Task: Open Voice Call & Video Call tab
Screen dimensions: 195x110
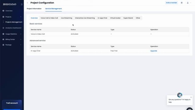Action: [49, 18]
